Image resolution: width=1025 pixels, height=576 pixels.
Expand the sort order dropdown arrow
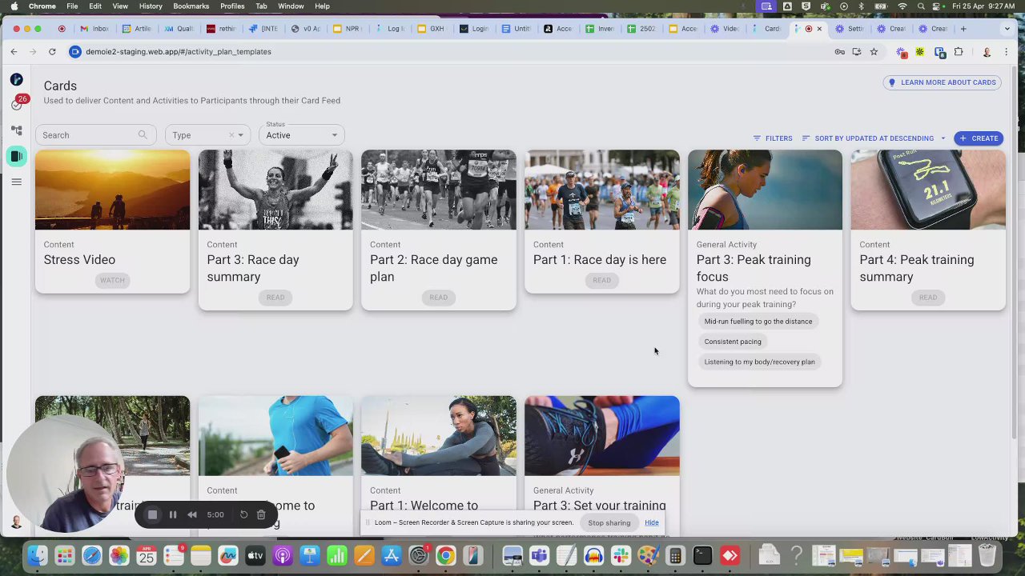click(943, 138)
